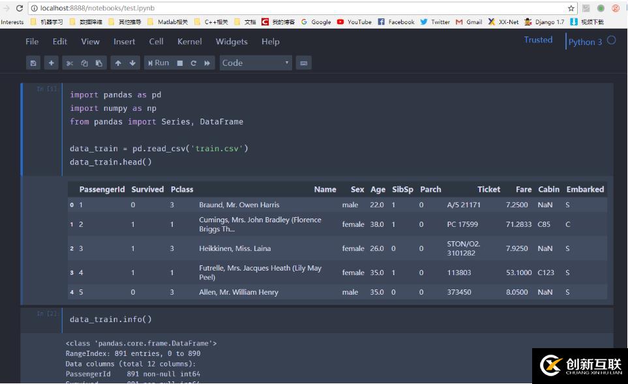
Task: Restart and run all with the fast-forward icon
Action: [207, 63]
